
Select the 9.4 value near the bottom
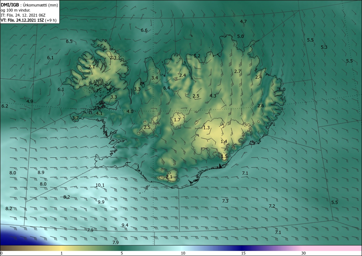tap(125, 225)
